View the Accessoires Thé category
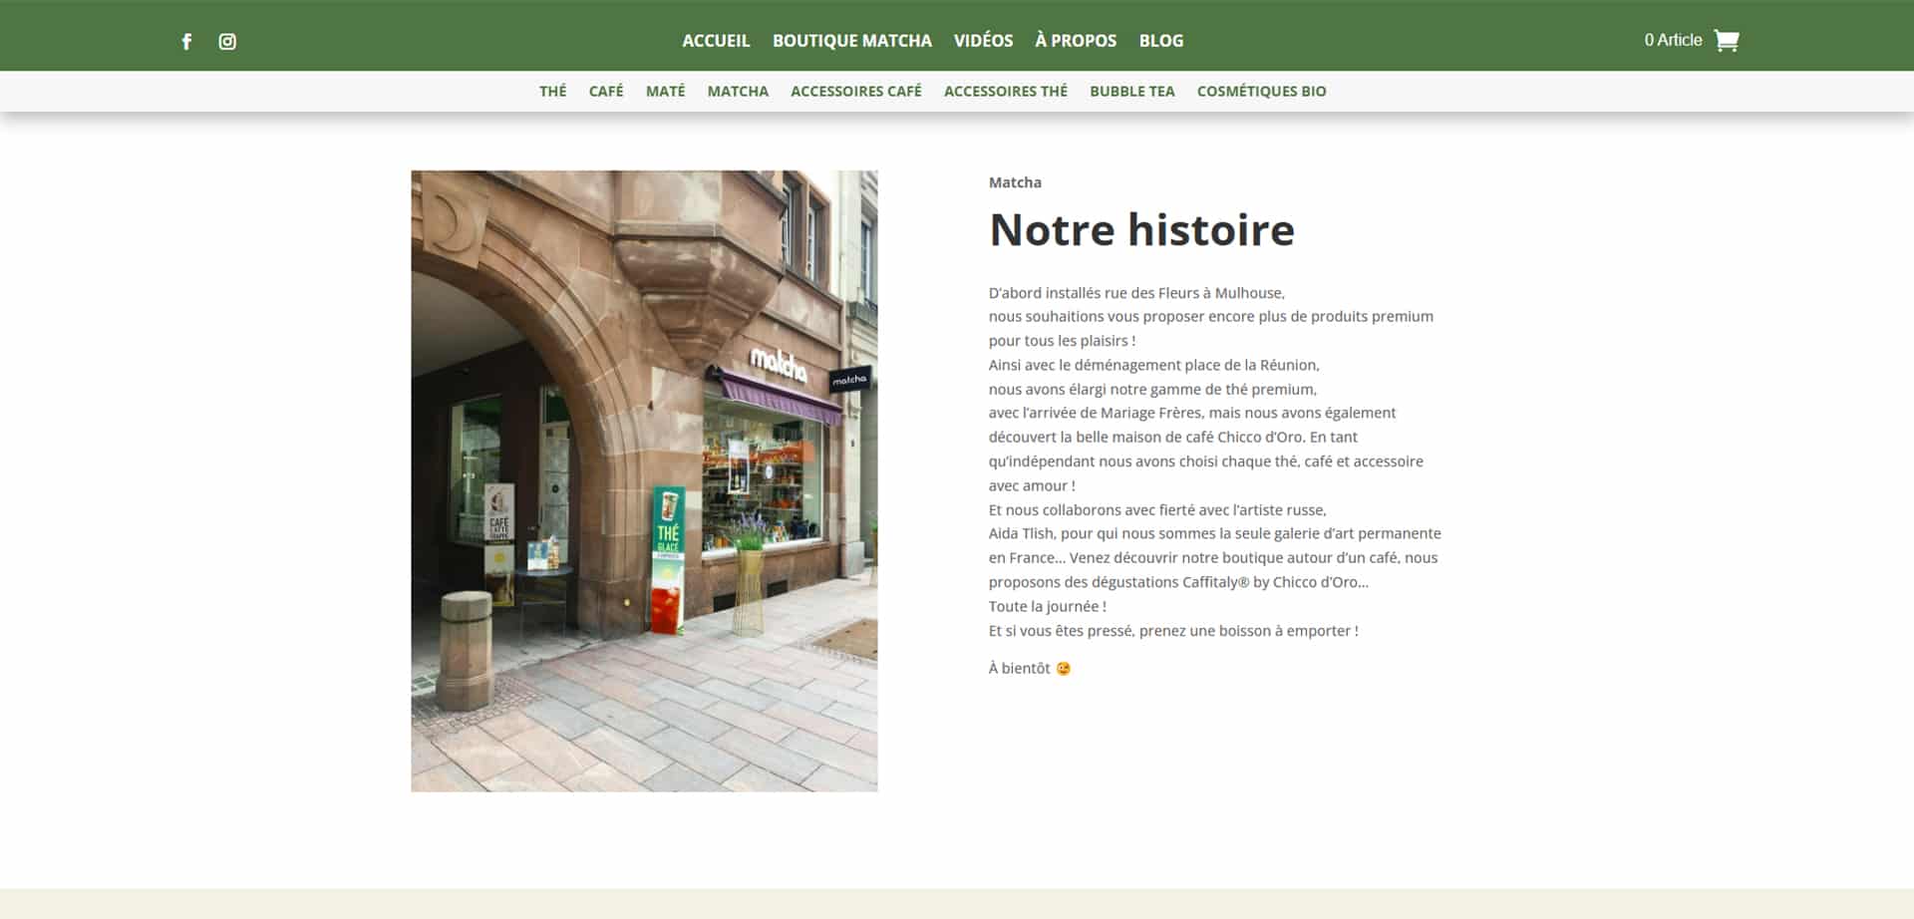The image size is (1914, 919). point(1005,91)
